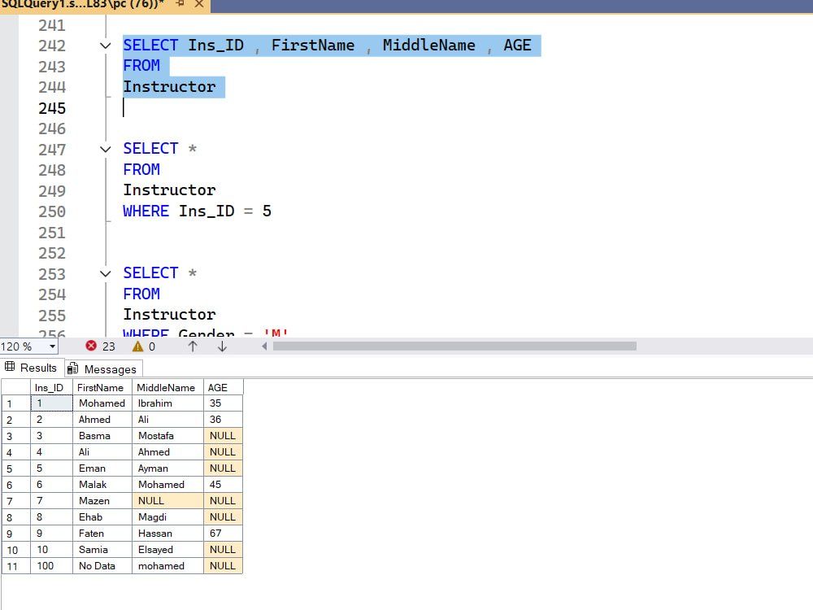
Task: Click the Instructor text on line 249
Action: [x=169, y=190]
